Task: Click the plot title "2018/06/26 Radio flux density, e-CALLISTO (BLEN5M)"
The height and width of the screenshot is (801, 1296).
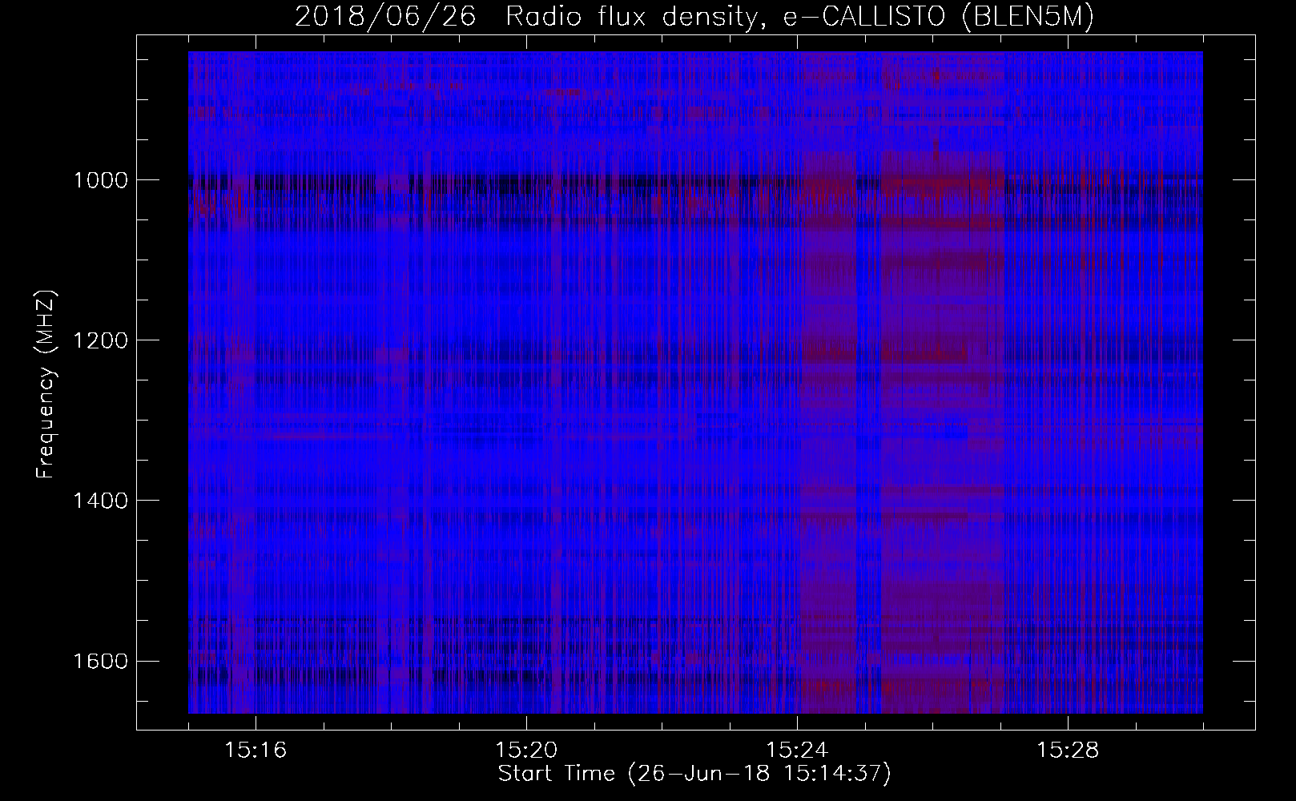Action: 694,18
